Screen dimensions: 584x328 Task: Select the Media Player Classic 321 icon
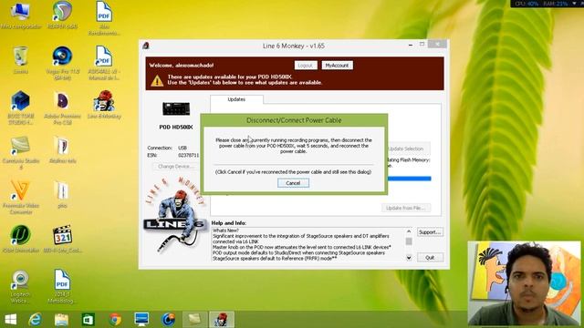[x=62, y=239]
